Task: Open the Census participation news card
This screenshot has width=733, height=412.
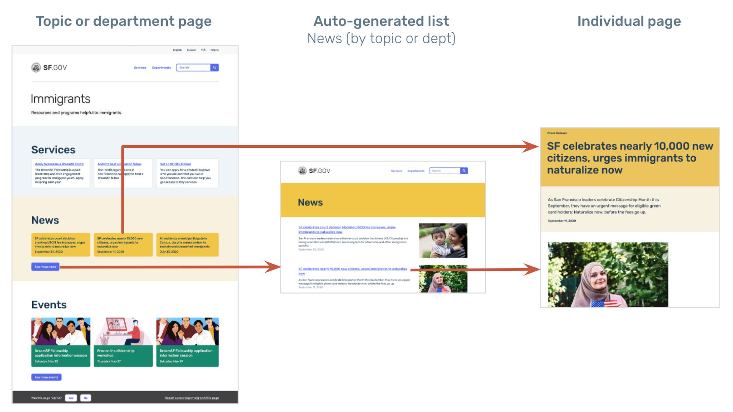Action: pyautogui.click(x=187, y=245)
